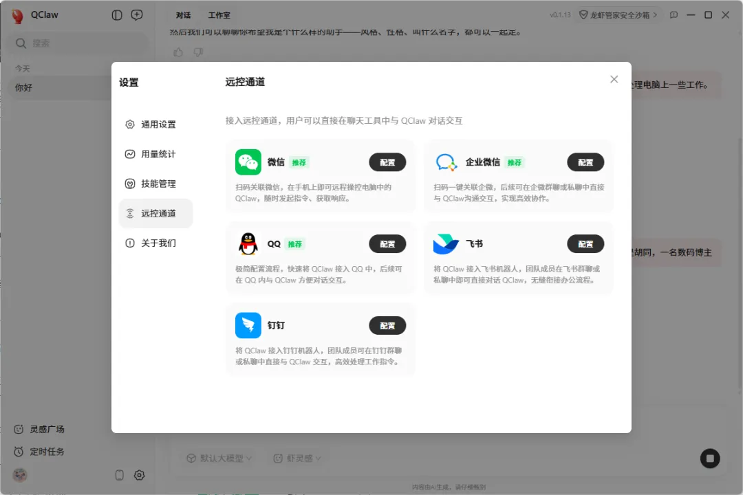Click the WeChat app icon

click(248, 162)
